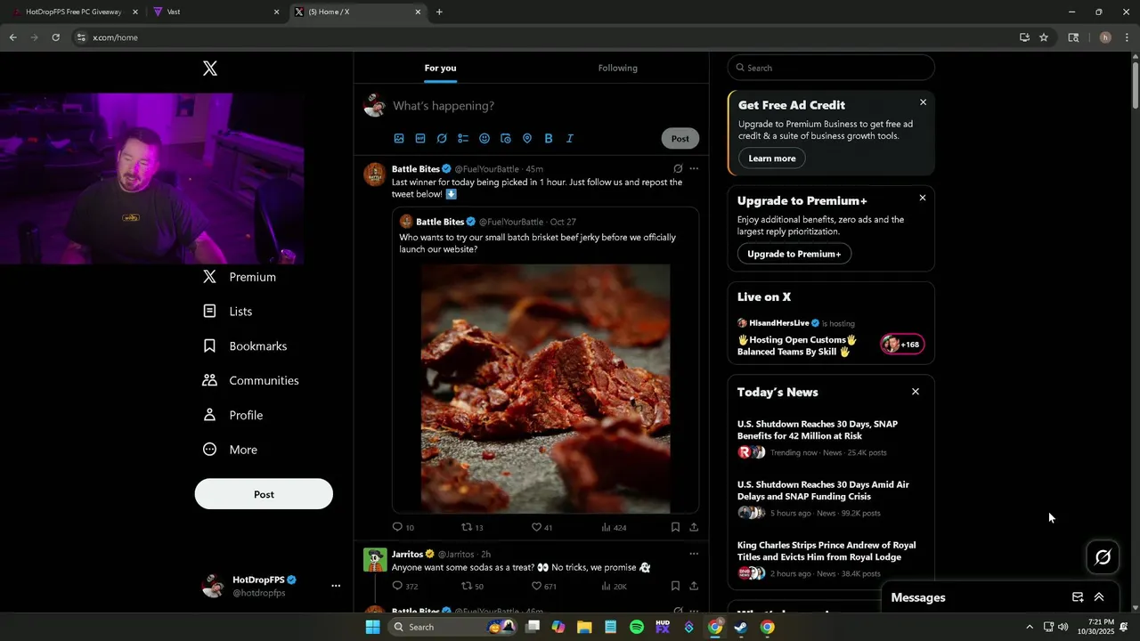Viewport: 1140px width, 641px height.
Task: Open Bookmarks in the sidebar
Action: [x=245, y=346]
